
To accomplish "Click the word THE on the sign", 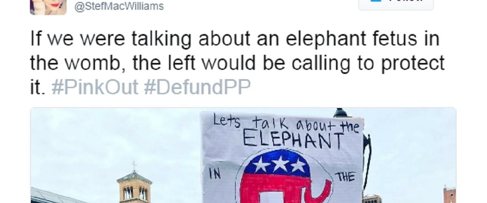I will point(345,177).
